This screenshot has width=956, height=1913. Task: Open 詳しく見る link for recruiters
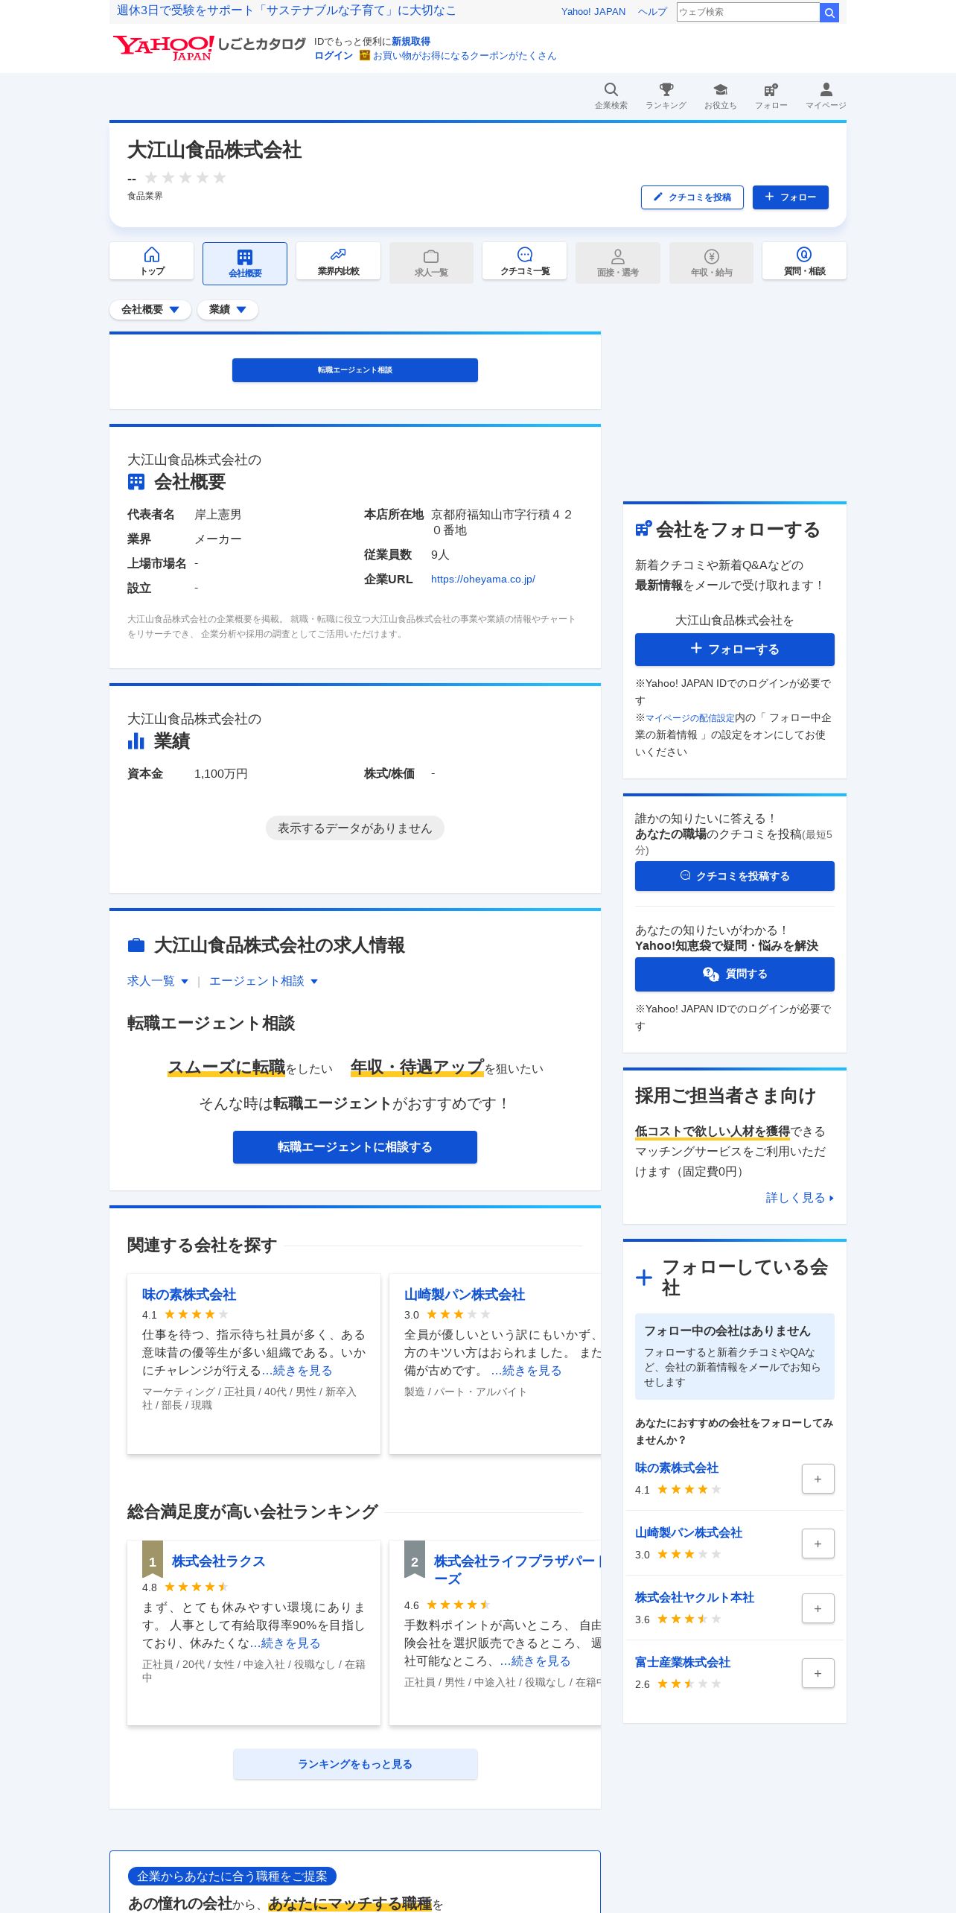tap(800, 1198)
